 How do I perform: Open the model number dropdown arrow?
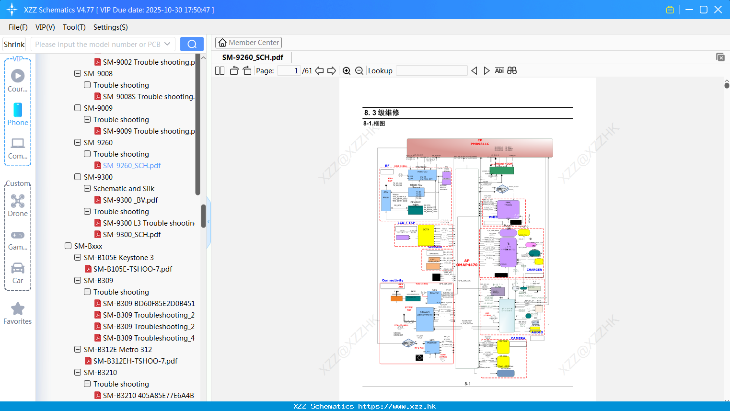click(x=167, y=44)
